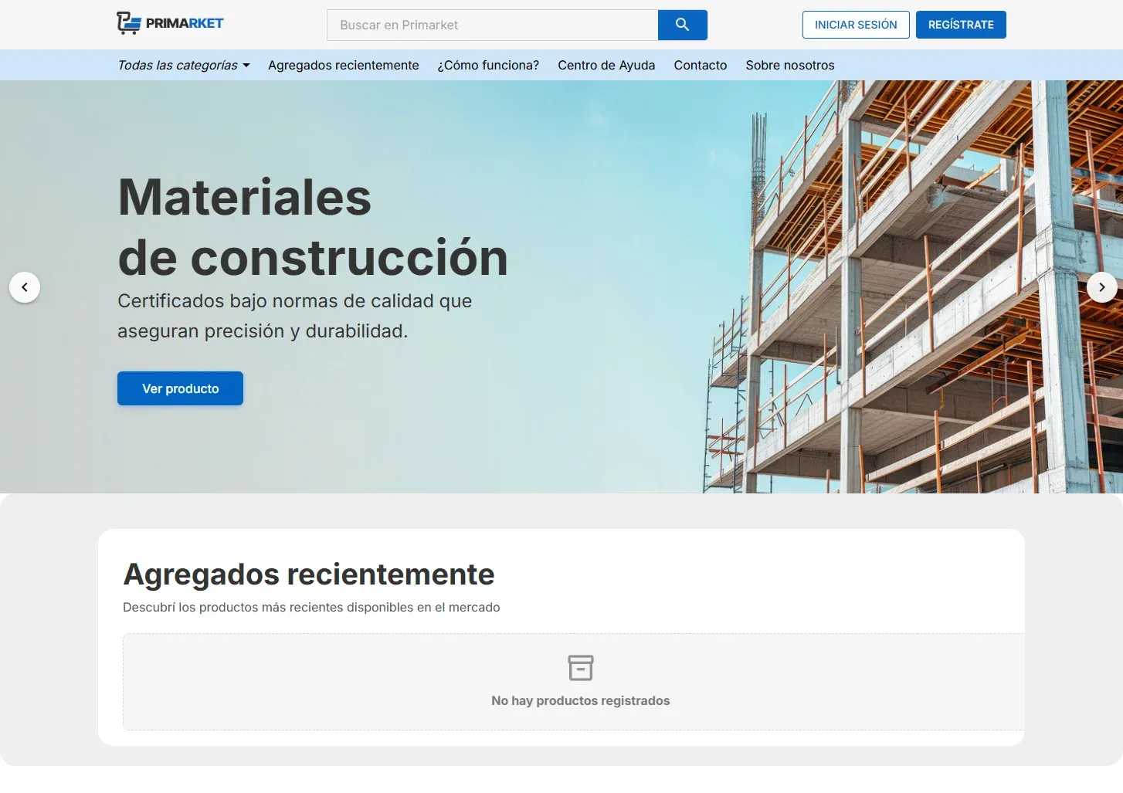1123x793 pixels.
Task: Select the 'Agregados recientemente' section heading
Action: [x=309, y=574]
